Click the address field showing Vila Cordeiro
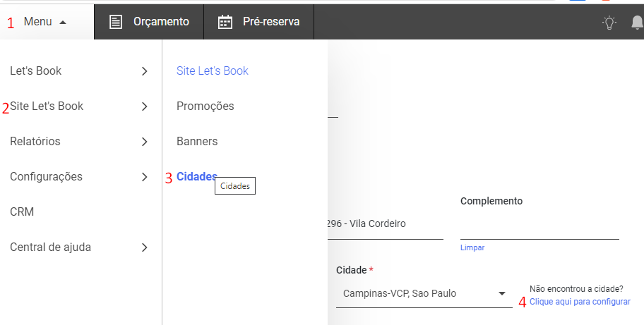 [386, 224]
